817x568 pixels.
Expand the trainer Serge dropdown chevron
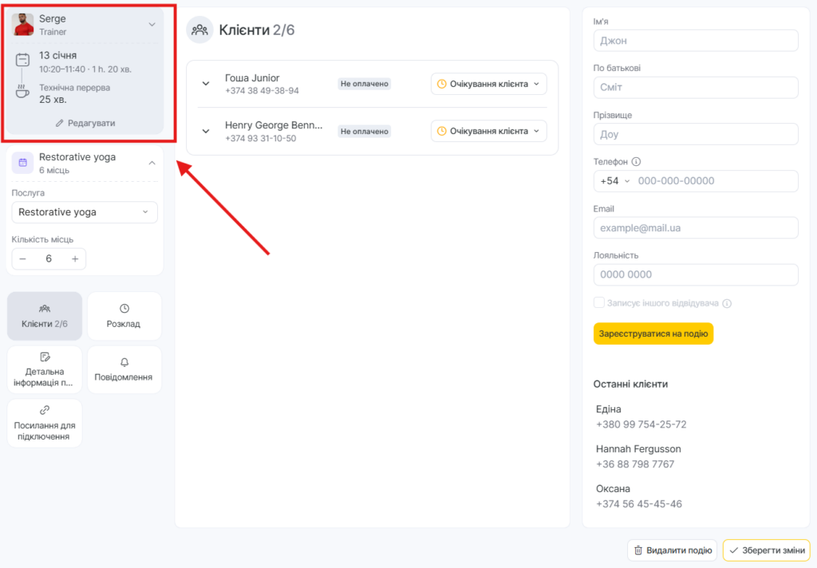[152, 25]
